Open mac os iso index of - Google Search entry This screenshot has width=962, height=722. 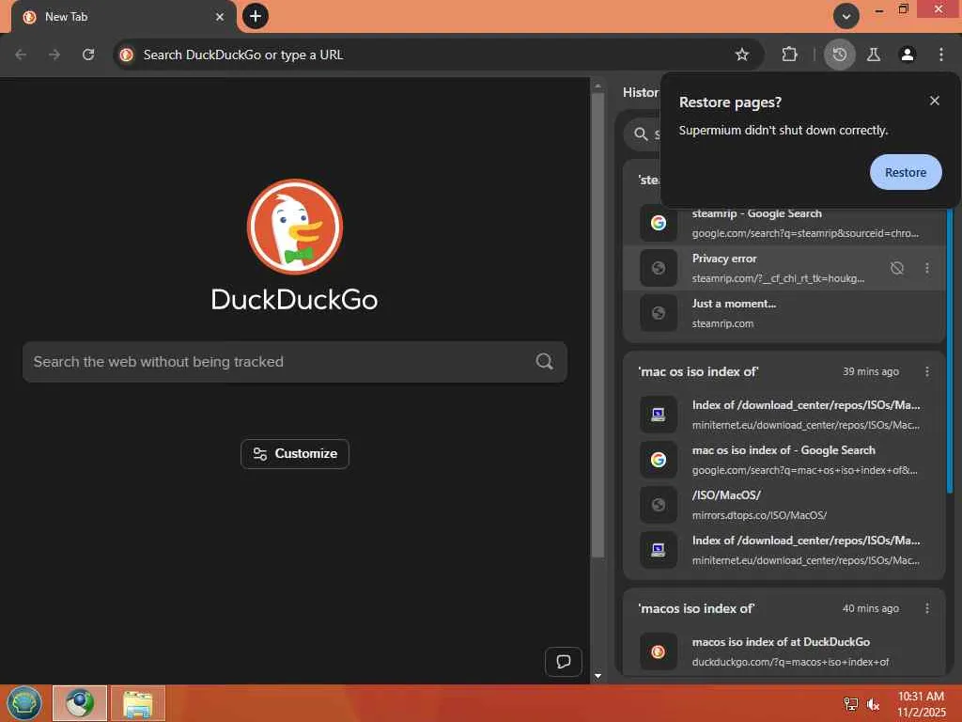(784, 460)
